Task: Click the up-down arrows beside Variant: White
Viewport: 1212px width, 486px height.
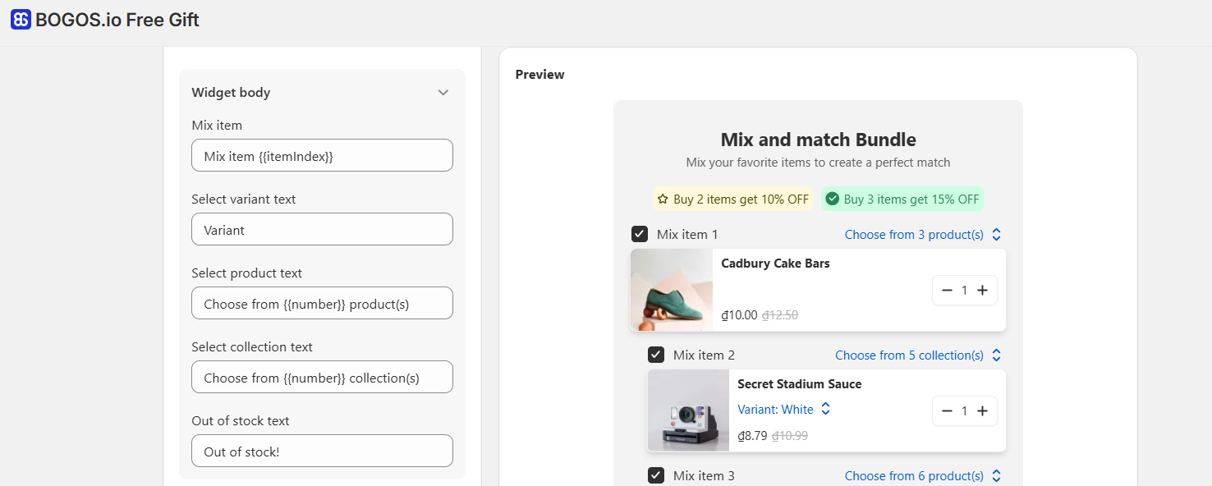Action: pos(826,409)
